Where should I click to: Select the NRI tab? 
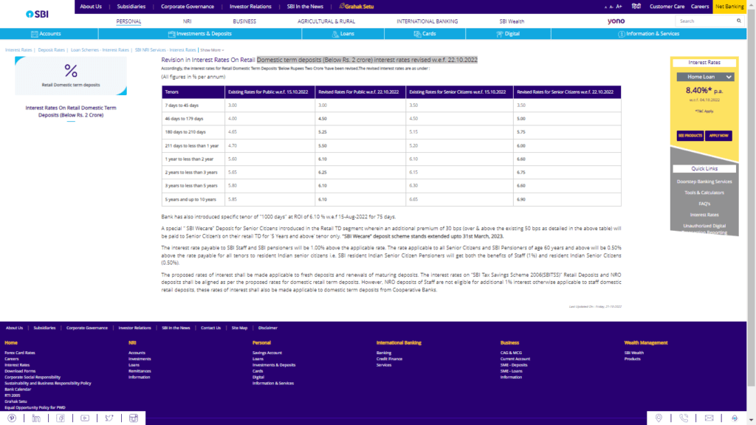point(187,21)
